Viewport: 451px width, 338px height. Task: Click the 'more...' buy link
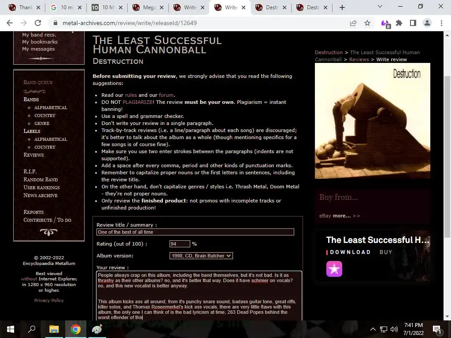(342, 216)
